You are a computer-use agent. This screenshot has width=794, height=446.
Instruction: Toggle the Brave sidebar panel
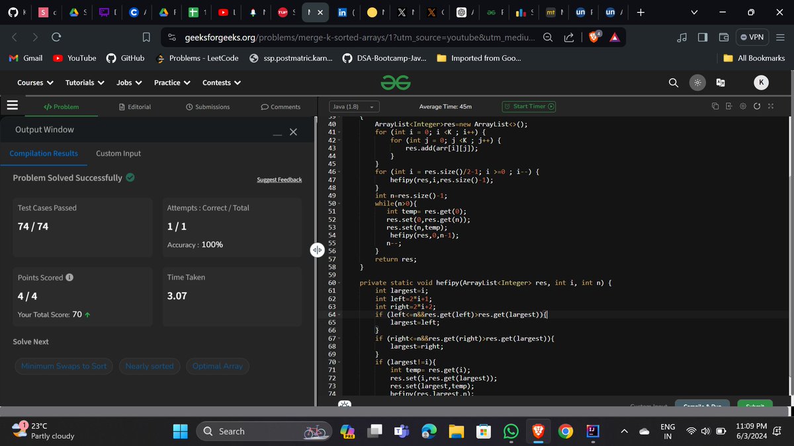[703, 38]
